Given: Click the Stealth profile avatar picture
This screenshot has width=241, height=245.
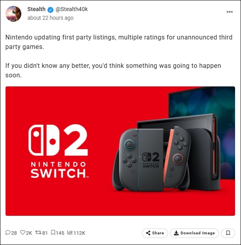Looking at the screenshot, I should [x=13, y=14].
